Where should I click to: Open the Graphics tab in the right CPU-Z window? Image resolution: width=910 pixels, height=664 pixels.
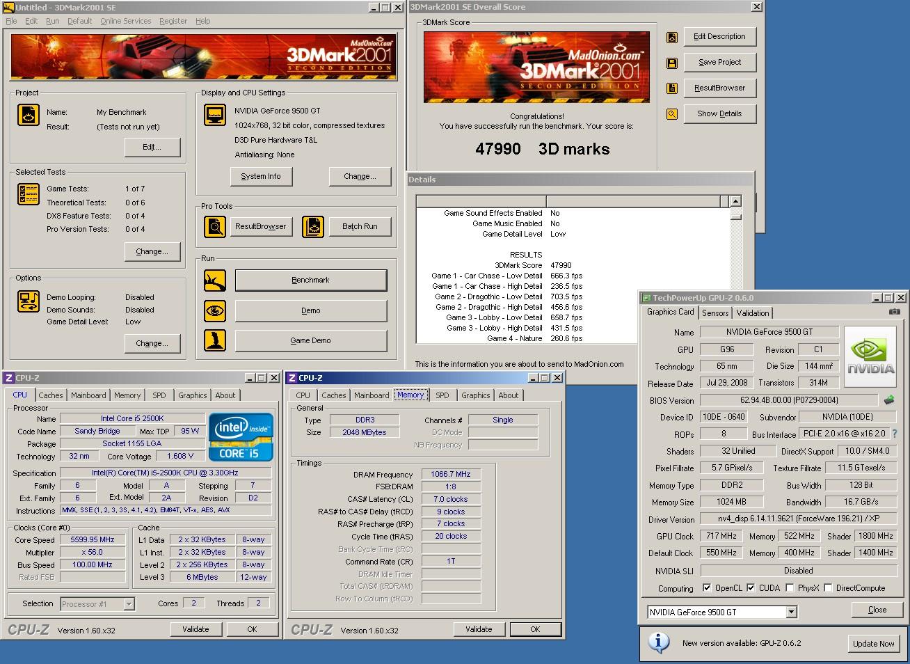coord(476,395)
